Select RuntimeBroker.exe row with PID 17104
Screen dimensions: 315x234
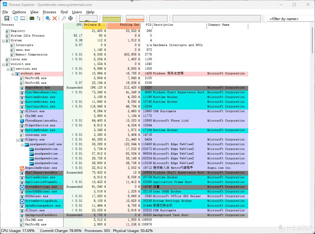click(124, 130)
